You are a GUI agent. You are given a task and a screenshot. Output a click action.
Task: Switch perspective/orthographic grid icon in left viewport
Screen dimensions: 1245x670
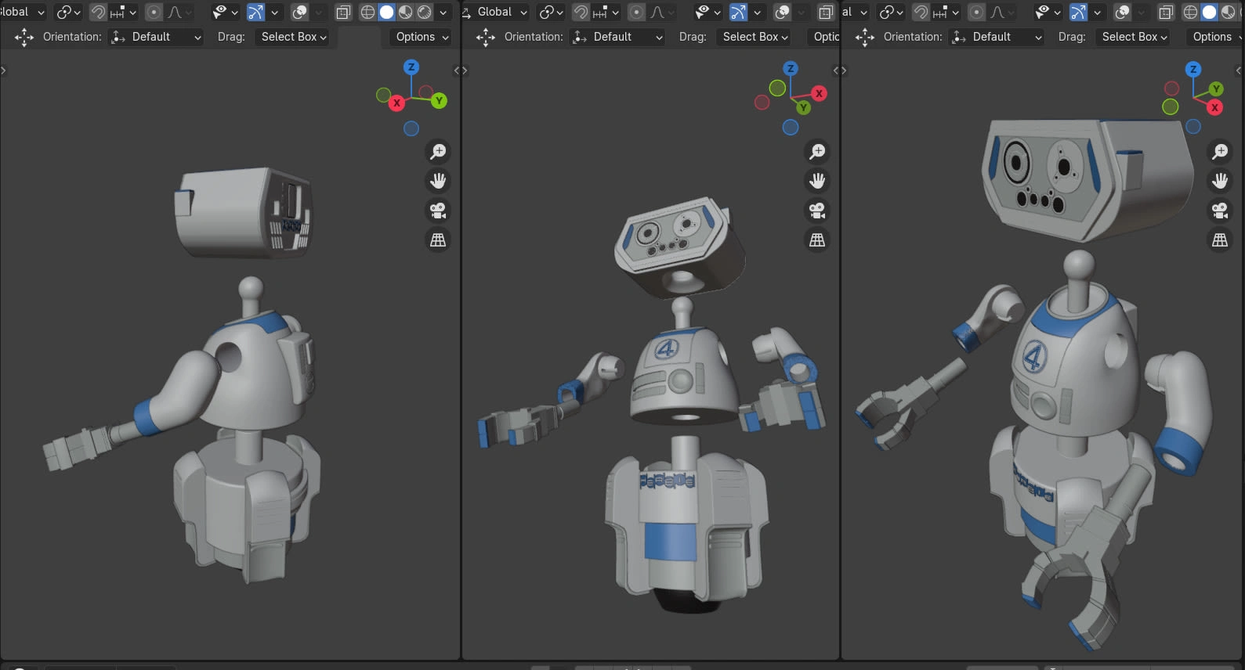[x=438, y=240]
